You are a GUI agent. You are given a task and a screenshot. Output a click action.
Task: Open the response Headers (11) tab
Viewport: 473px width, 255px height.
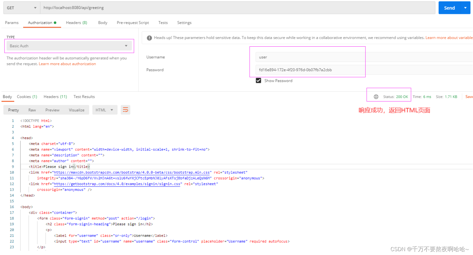click(55, 97)
